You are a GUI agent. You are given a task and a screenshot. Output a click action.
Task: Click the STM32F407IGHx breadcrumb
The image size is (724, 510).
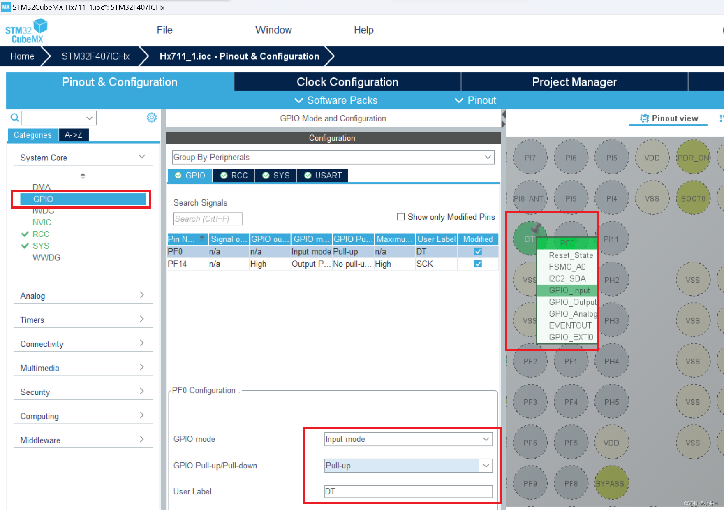click(x=96, y=56)
